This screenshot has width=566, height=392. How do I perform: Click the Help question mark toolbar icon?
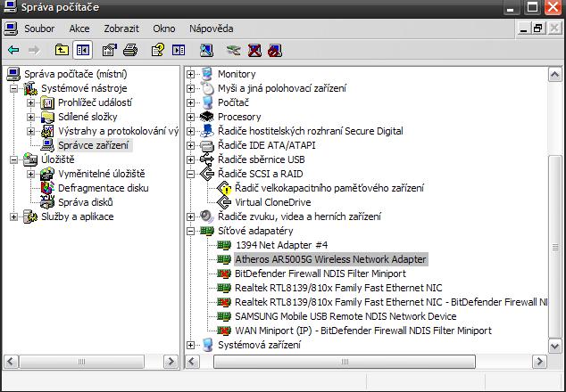pos(157,51)
